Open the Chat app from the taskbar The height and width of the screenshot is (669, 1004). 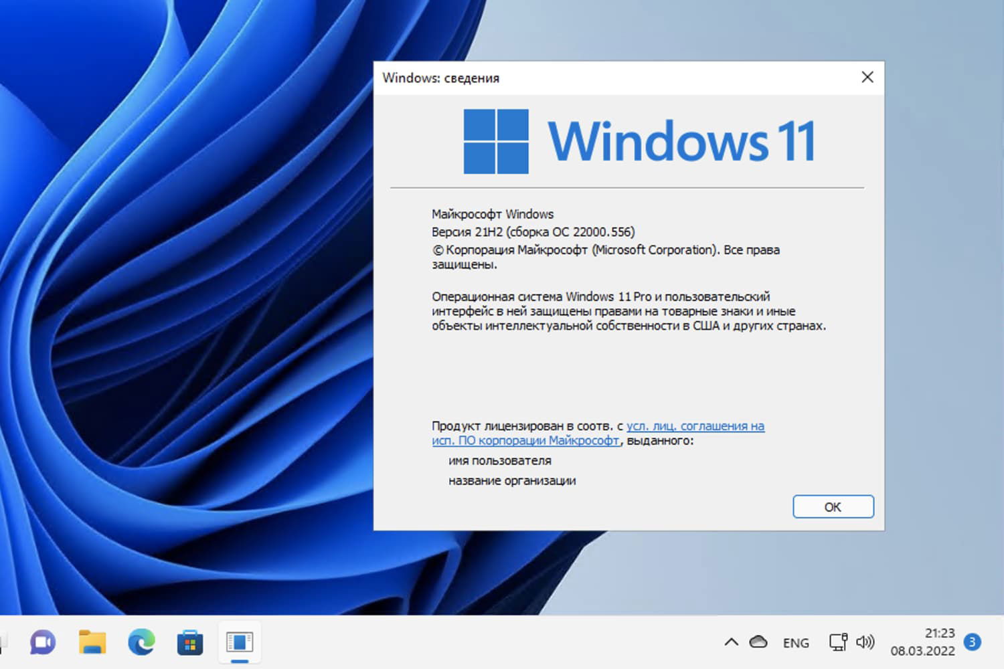click(42, 642)
